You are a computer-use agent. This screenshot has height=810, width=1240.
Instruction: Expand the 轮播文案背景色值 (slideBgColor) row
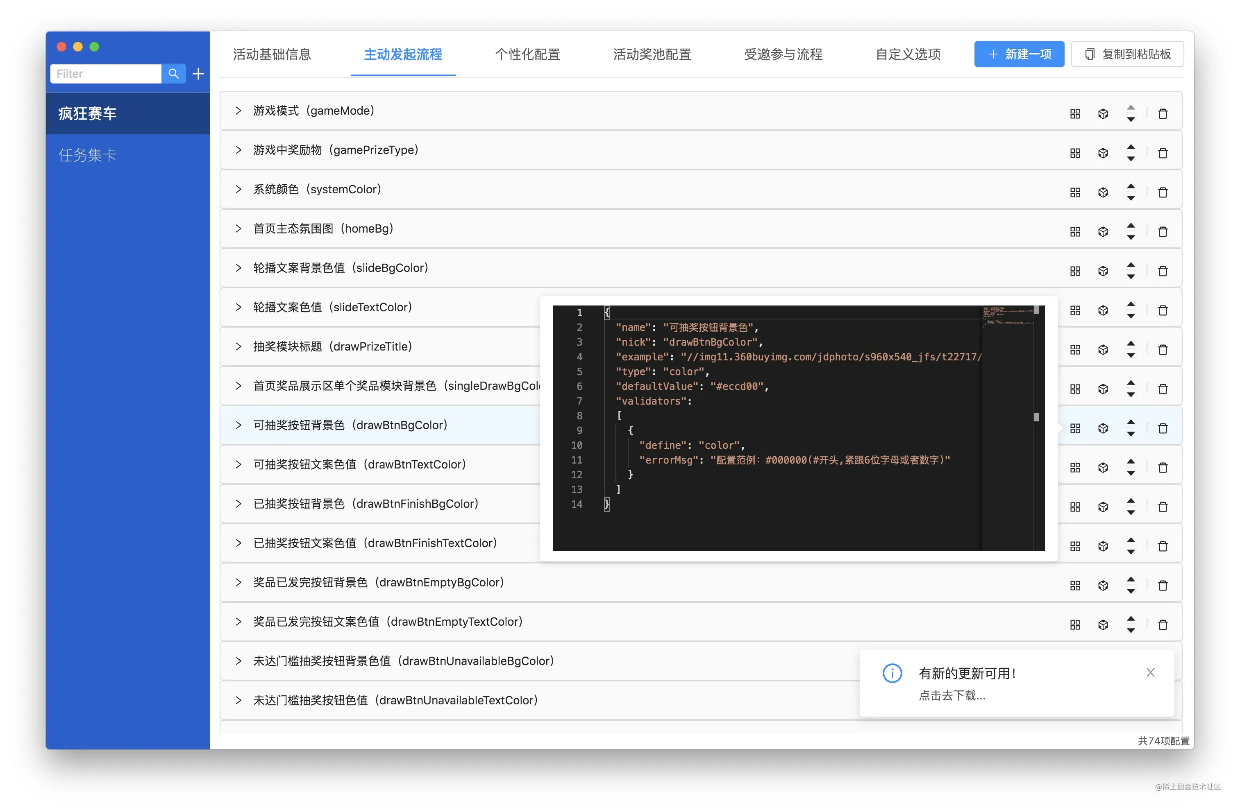[238, 267]
